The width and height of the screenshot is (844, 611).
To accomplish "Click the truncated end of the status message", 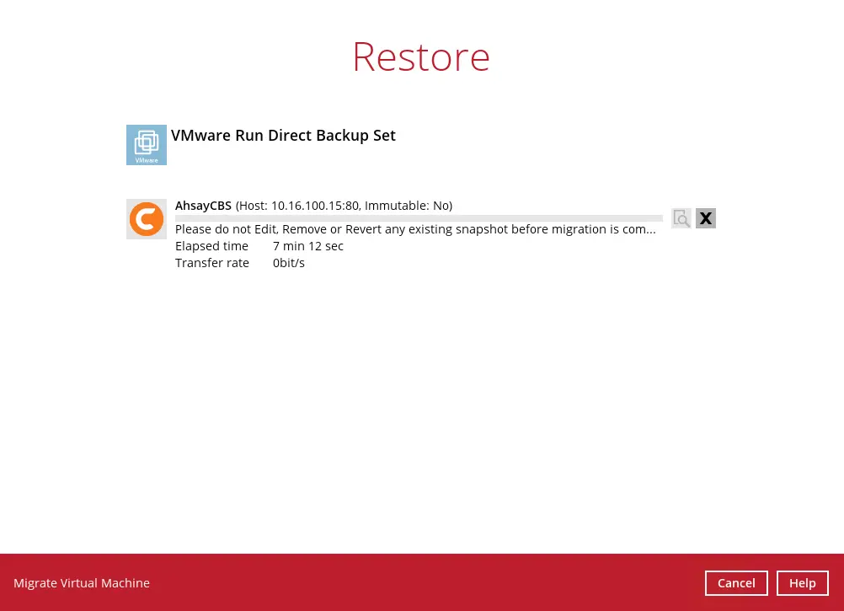I will 644,229.
